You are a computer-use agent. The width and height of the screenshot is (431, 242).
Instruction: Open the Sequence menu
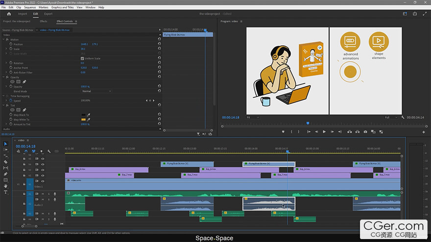coord(30,7)
